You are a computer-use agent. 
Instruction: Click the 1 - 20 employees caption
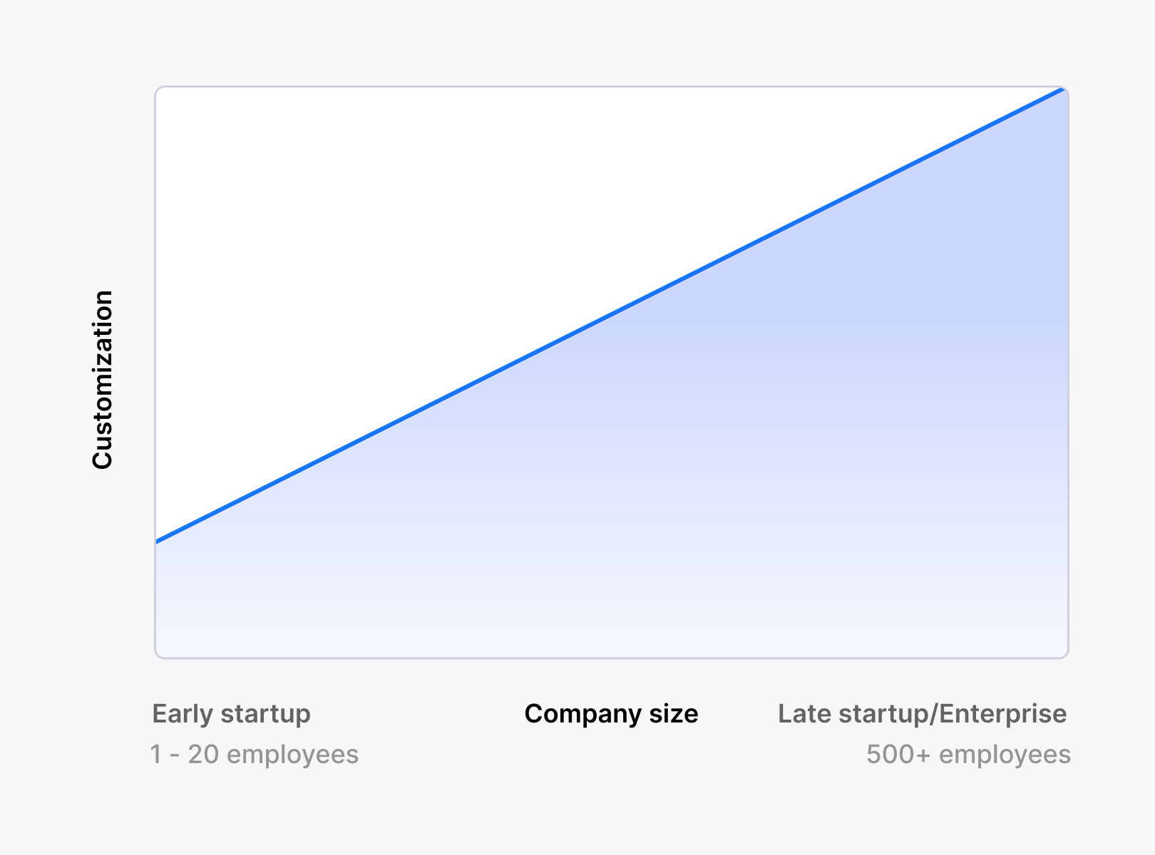254,755
